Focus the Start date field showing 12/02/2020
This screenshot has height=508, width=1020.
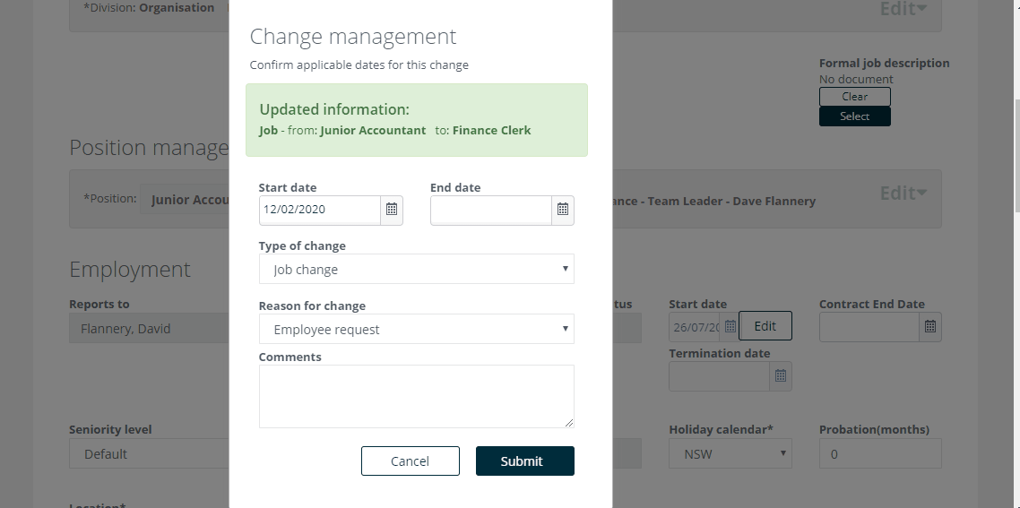319,210
